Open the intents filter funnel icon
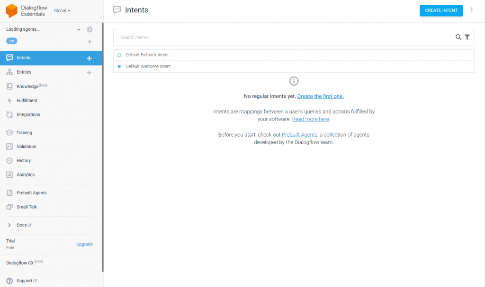This screenshot has width=485, height=287. [467, 37]
